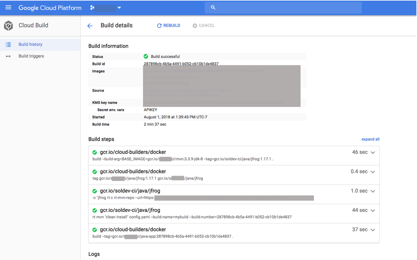417x260 pixels.
Task: Click the REBUILD button
Action: (x=169, y=26)
